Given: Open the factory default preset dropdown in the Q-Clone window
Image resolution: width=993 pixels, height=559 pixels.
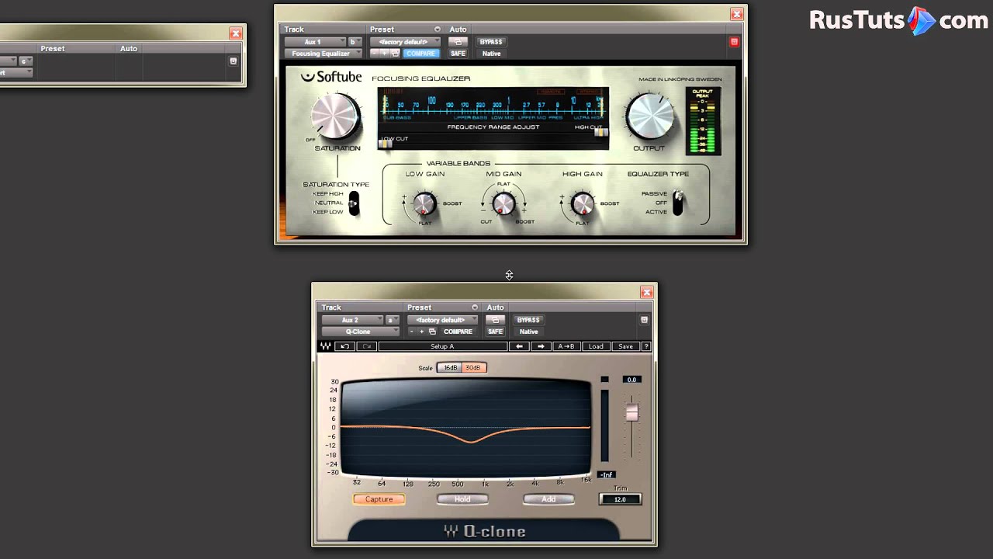Looking at the screenshot, I should 442,320.
